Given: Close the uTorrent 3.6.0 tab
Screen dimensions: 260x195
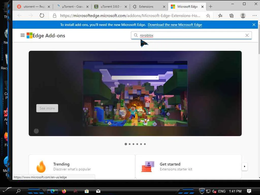Looking at the screenshot, I should point(126,7).
